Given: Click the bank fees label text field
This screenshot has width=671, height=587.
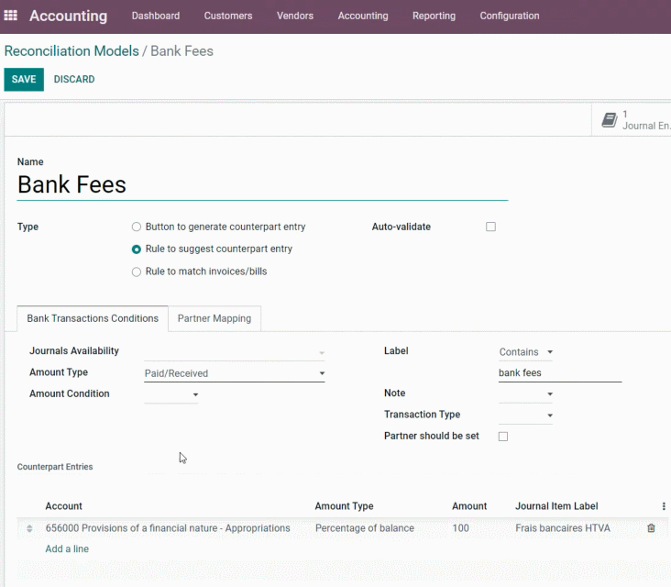Looking at the screenshot, I should point(560,373).
